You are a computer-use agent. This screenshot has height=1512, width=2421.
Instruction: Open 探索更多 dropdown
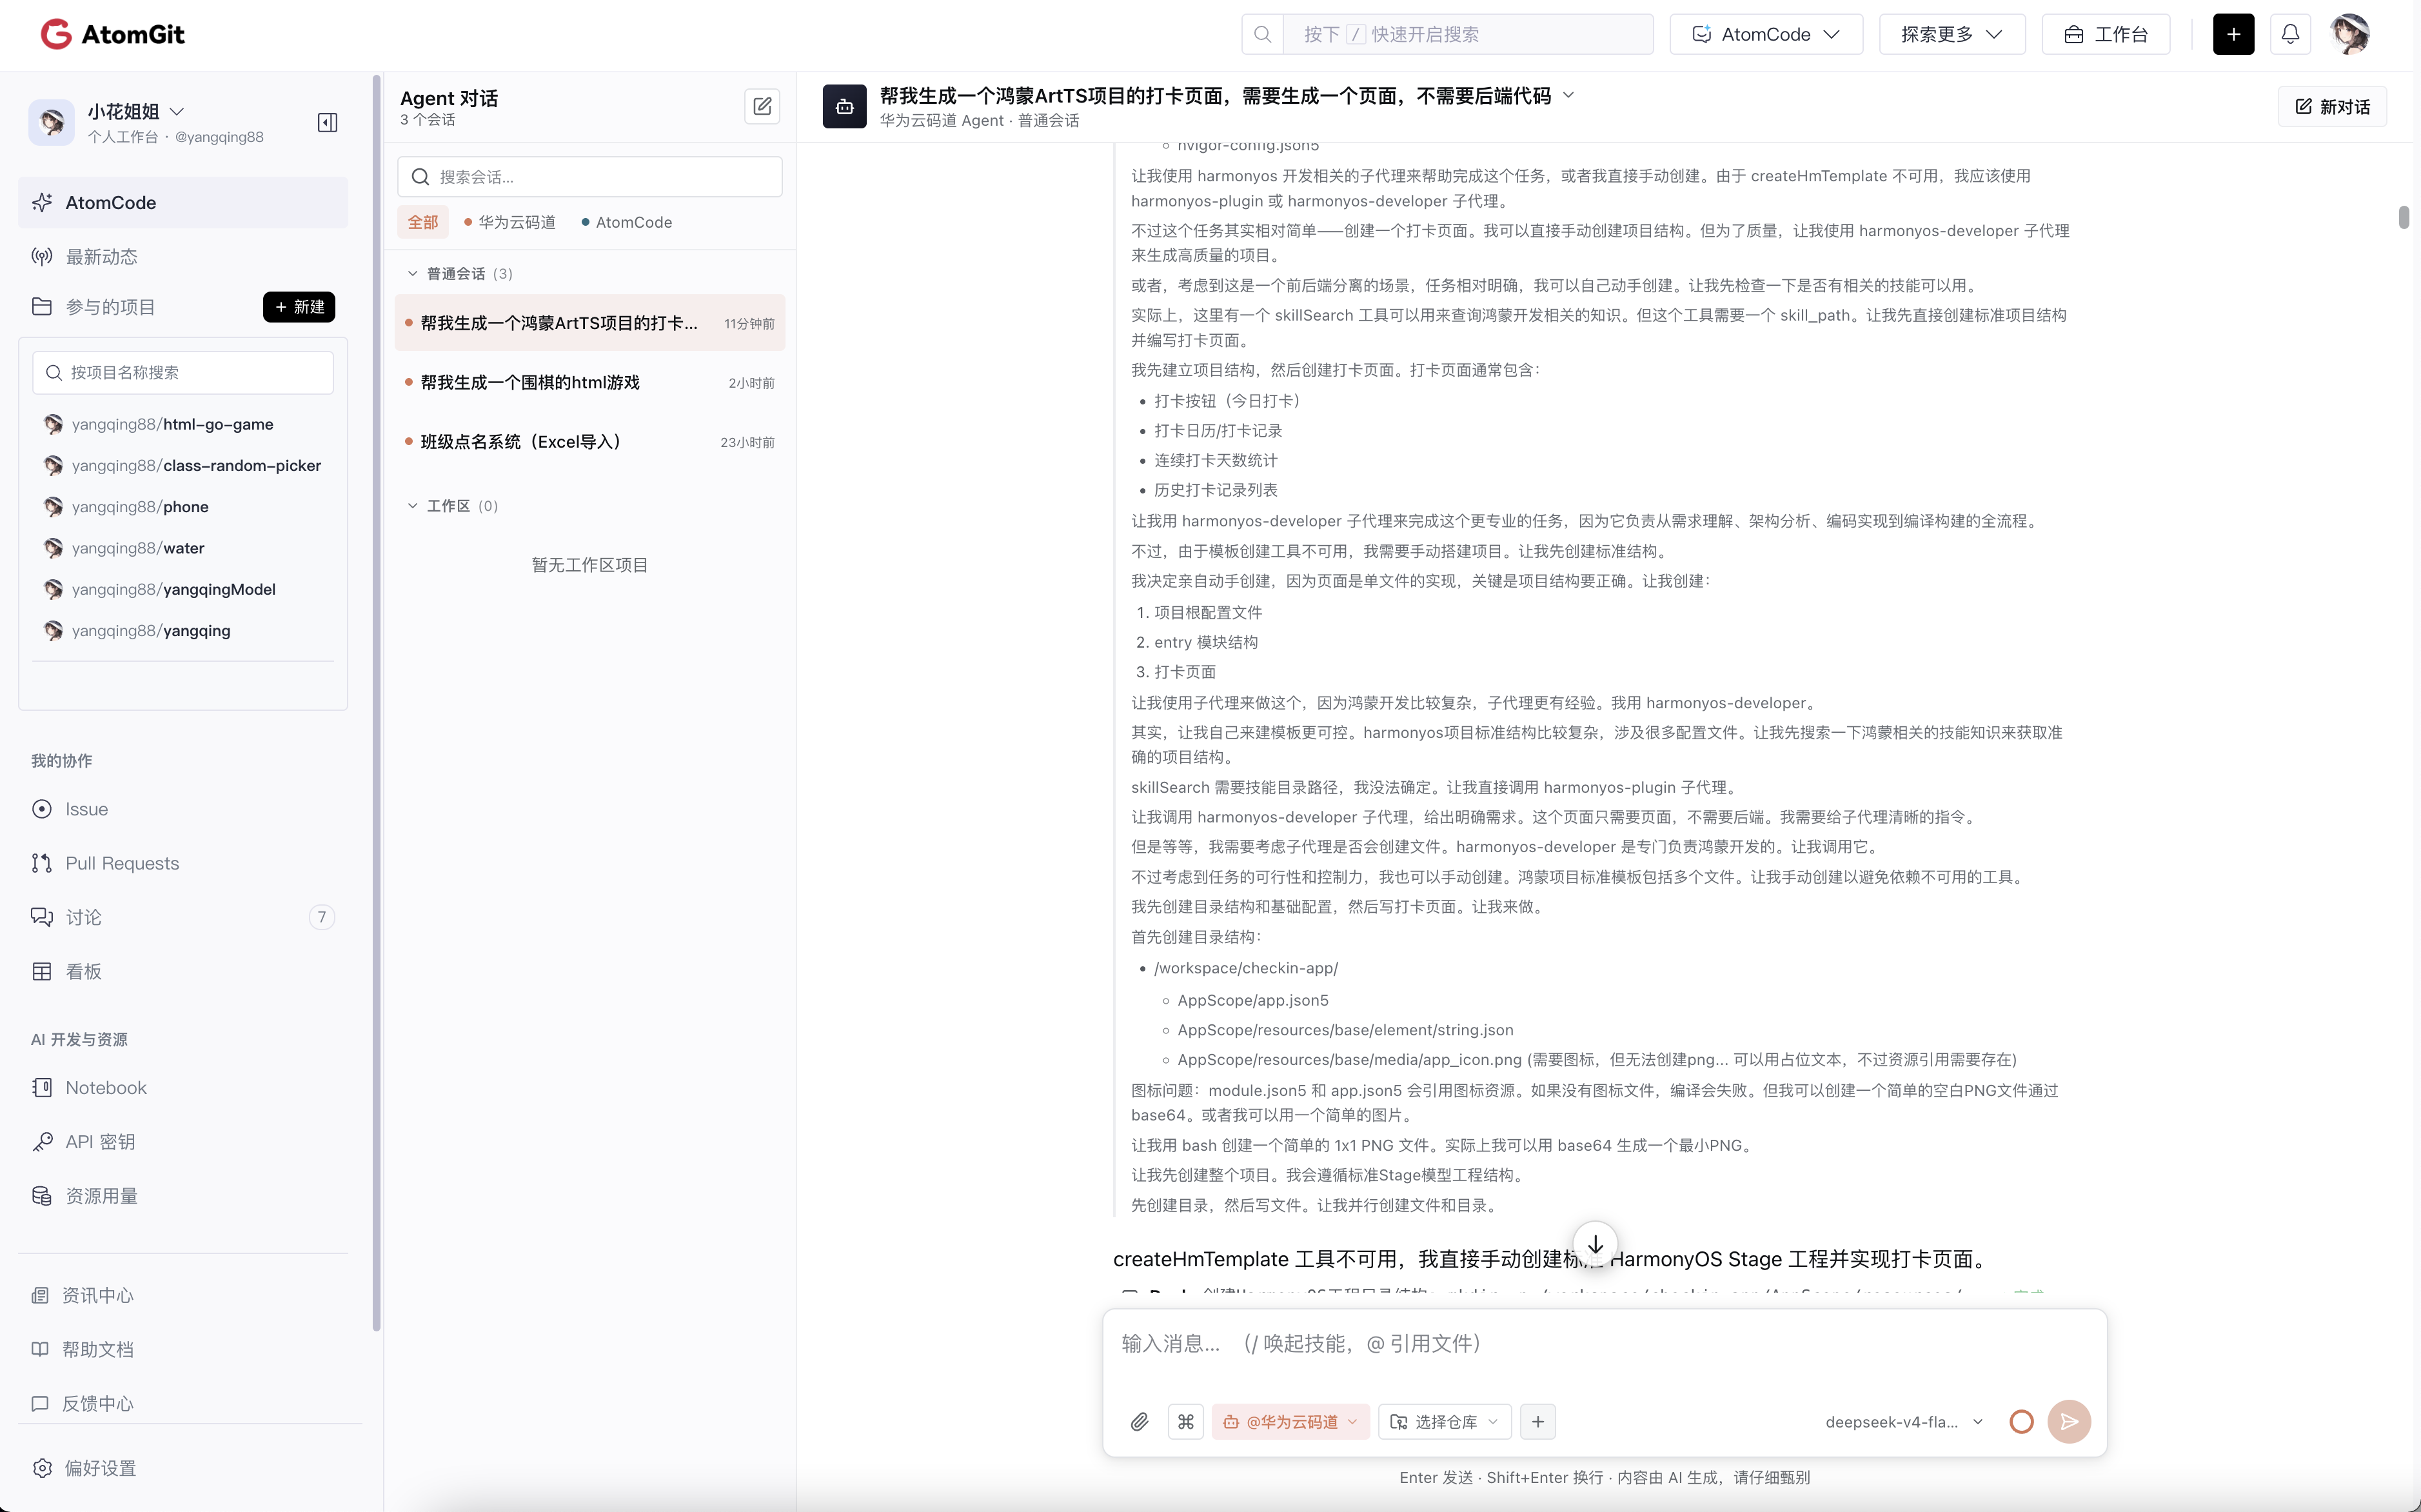point(1952,34)
